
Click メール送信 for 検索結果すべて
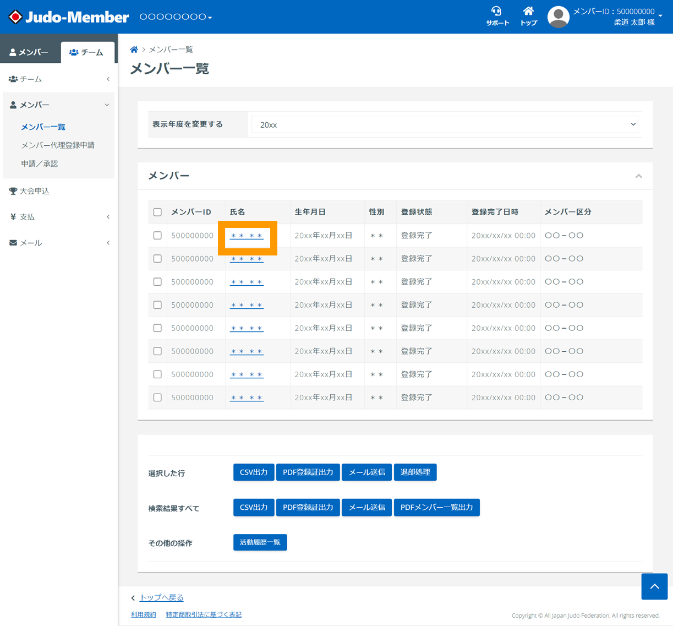click(x=366, y=508)
